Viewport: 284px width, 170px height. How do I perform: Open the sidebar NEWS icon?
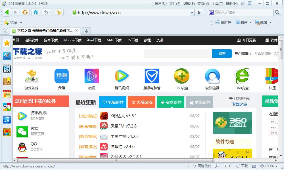[7, 94]
